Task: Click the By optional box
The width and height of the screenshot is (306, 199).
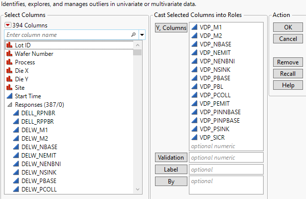Action: tap(226, 185)
